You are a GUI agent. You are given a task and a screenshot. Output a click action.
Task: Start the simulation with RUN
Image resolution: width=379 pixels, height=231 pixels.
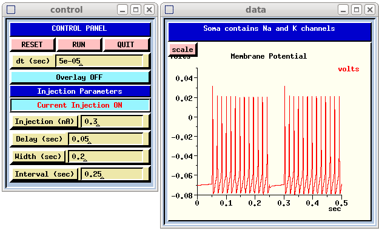coord(79,45)
